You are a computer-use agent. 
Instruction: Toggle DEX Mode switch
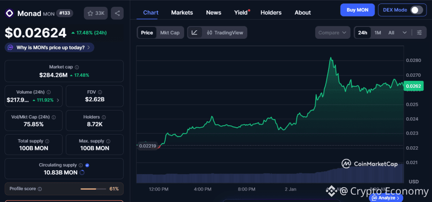pos(416,10)
